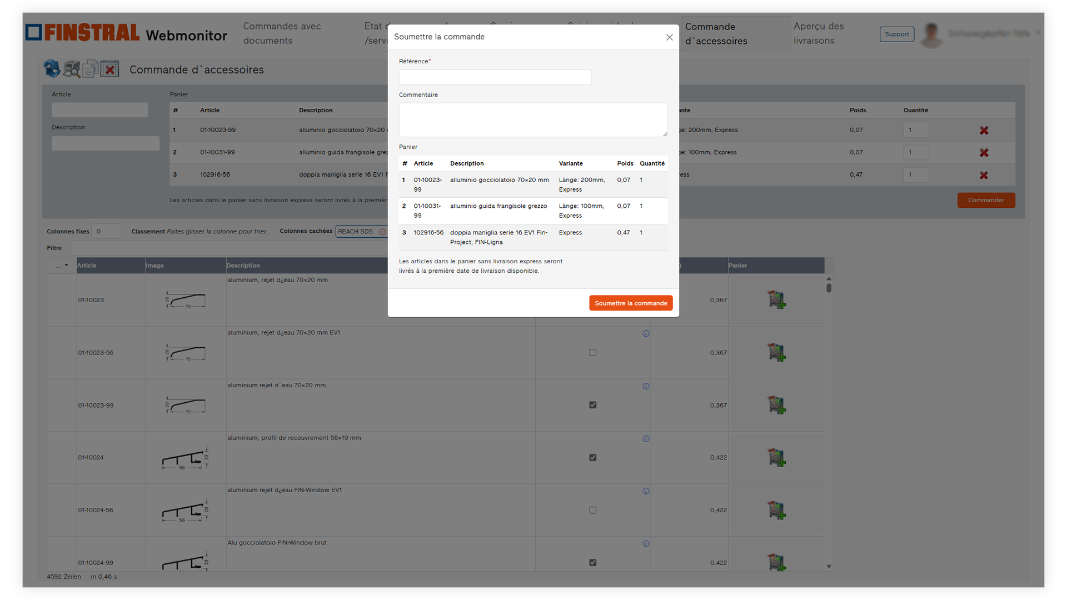Open the Support button

[896, 34]
